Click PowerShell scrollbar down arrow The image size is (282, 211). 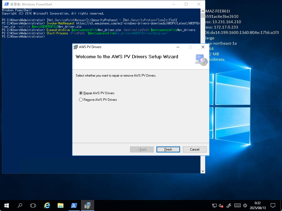[203, 171]
